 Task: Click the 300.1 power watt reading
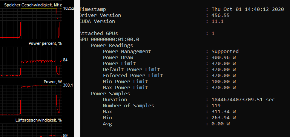pyautogui.click(x=68, y=85)
